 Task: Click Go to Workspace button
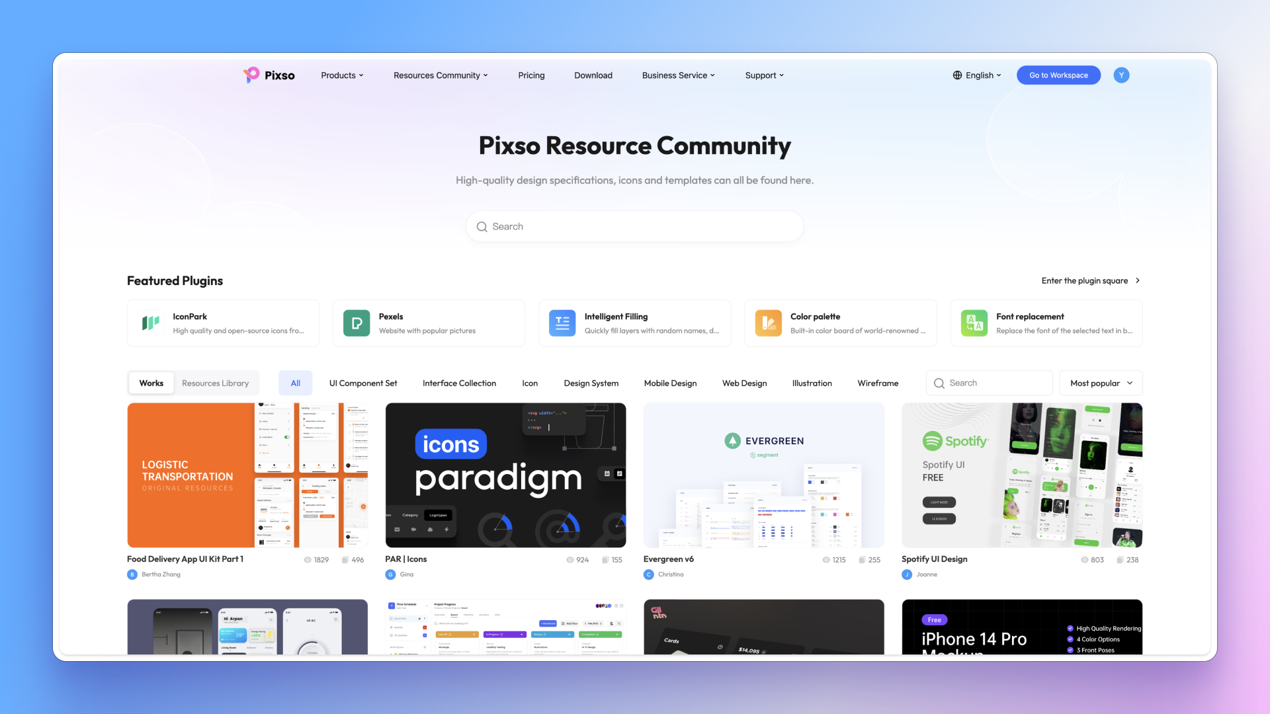click(1058, 75)
